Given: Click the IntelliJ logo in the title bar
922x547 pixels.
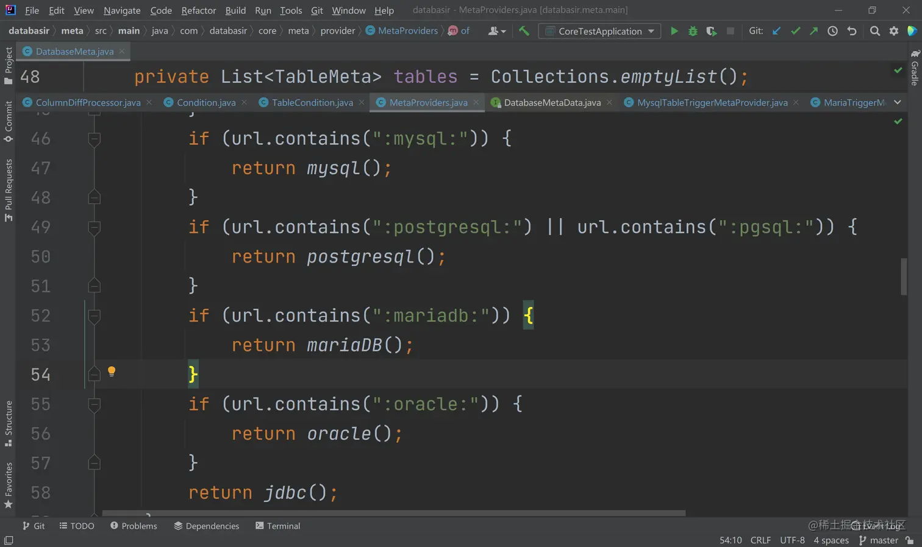Looking at the screenshot, I should [10, 10].
